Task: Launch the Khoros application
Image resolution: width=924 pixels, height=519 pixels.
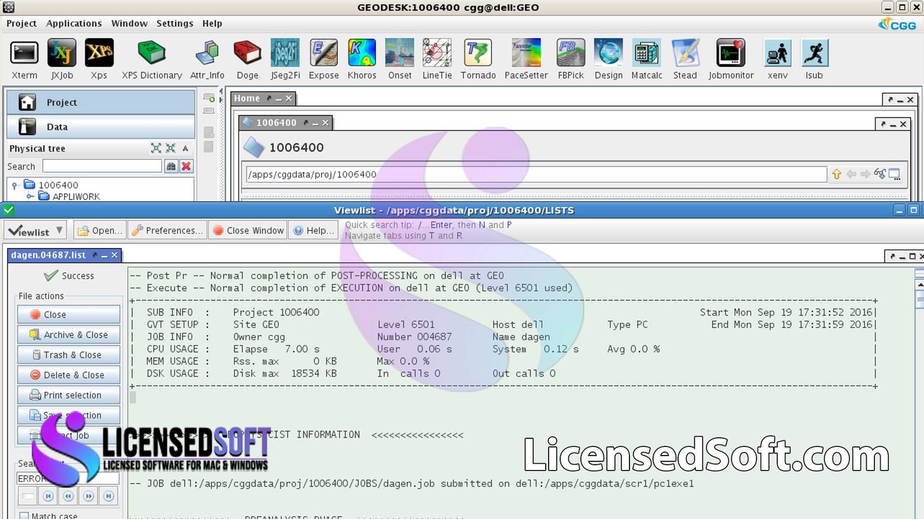Action: [x=362, y=59]
